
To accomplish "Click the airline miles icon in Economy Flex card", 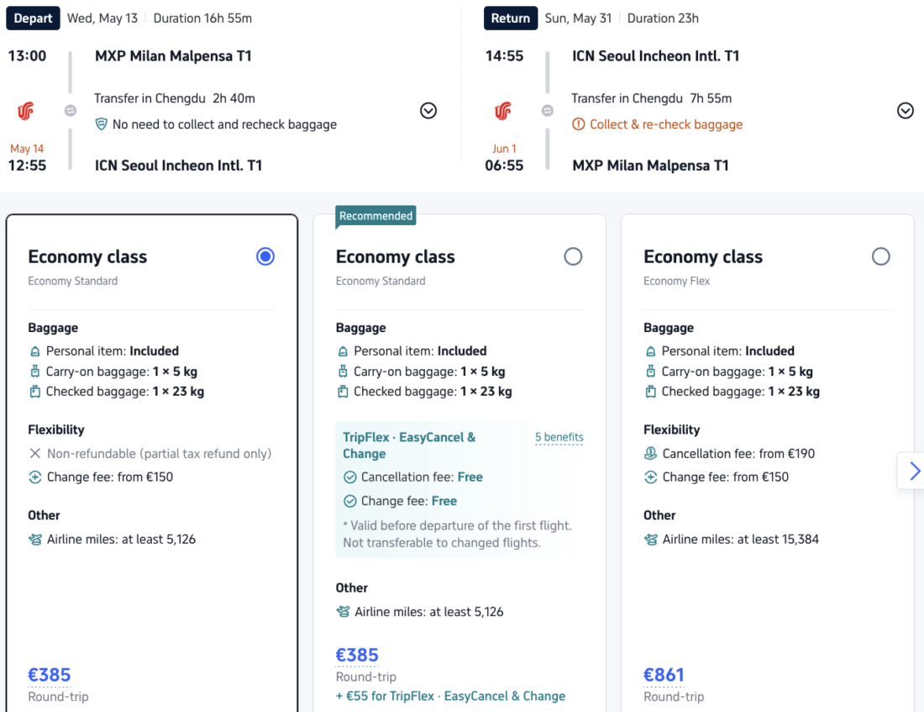I will click(651, 540).
